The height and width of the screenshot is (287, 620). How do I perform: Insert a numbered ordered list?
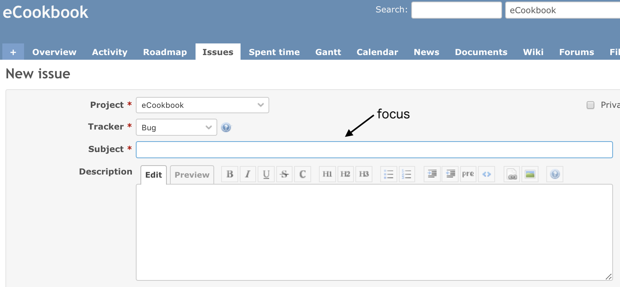pos(407,174)
